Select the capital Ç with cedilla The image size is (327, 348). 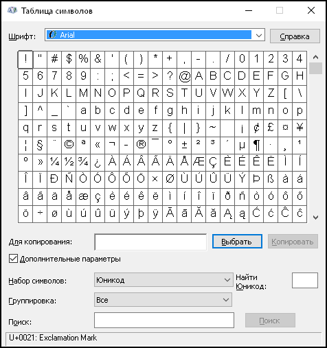pyautogui.click(x=213, y=163)
